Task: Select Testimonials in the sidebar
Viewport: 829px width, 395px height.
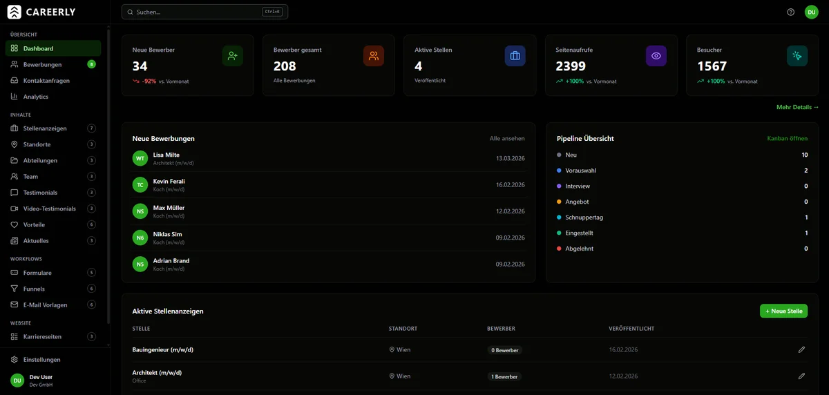Action: [53, 193]
